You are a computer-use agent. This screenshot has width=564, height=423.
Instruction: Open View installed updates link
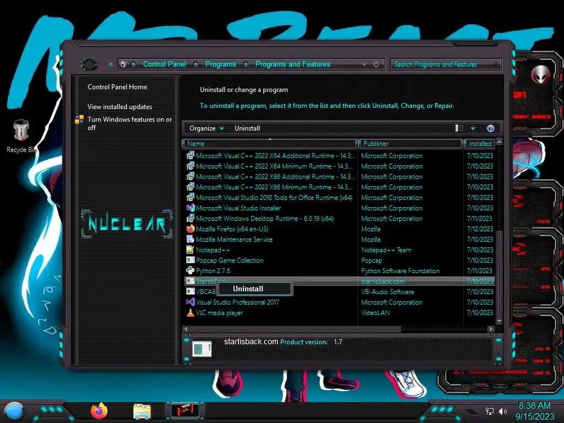click(x=120, y=106)
